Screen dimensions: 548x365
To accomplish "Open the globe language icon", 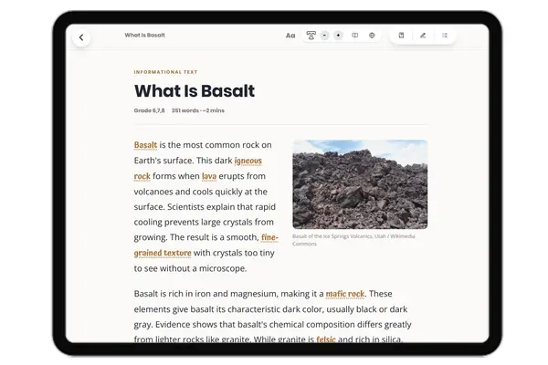I will (x=372, y=36).
